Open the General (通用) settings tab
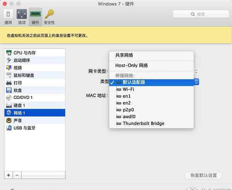Image resolution: width=232 pixels, height=190 pixels. coord(8,17)
